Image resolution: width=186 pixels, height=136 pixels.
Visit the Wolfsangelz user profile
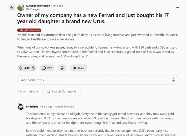pyautogui.click(x=33, y=9)
